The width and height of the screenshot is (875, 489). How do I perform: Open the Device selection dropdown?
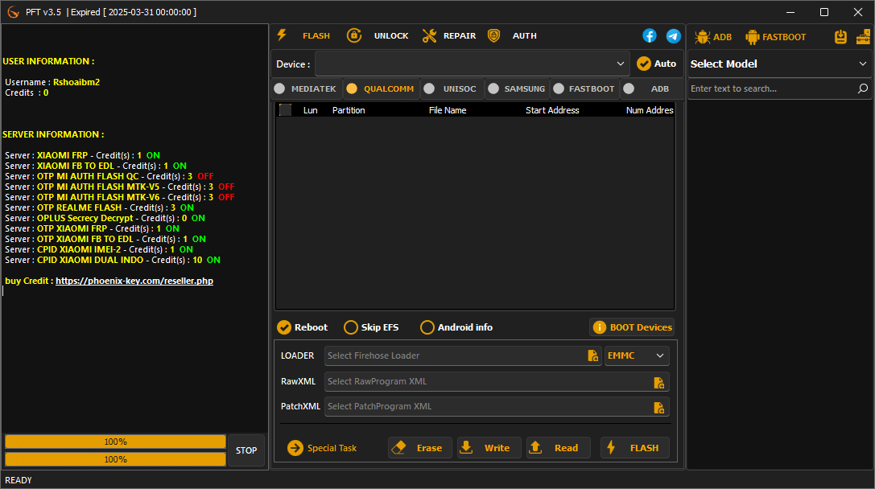[472, 63]
